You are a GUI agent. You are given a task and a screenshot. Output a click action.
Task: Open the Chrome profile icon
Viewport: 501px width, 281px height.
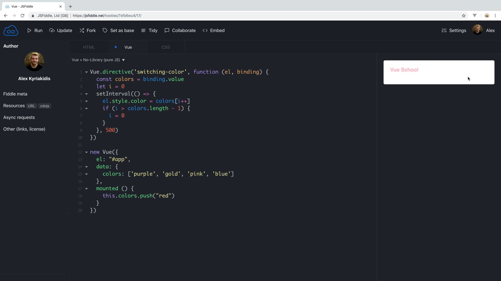487,16
